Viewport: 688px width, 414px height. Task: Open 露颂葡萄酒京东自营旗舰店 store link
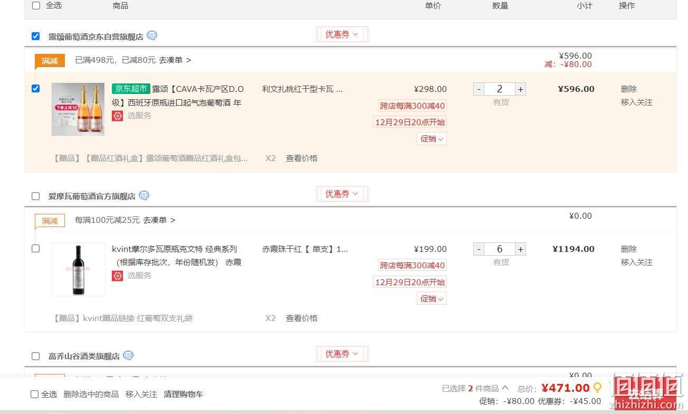point(95,37)
